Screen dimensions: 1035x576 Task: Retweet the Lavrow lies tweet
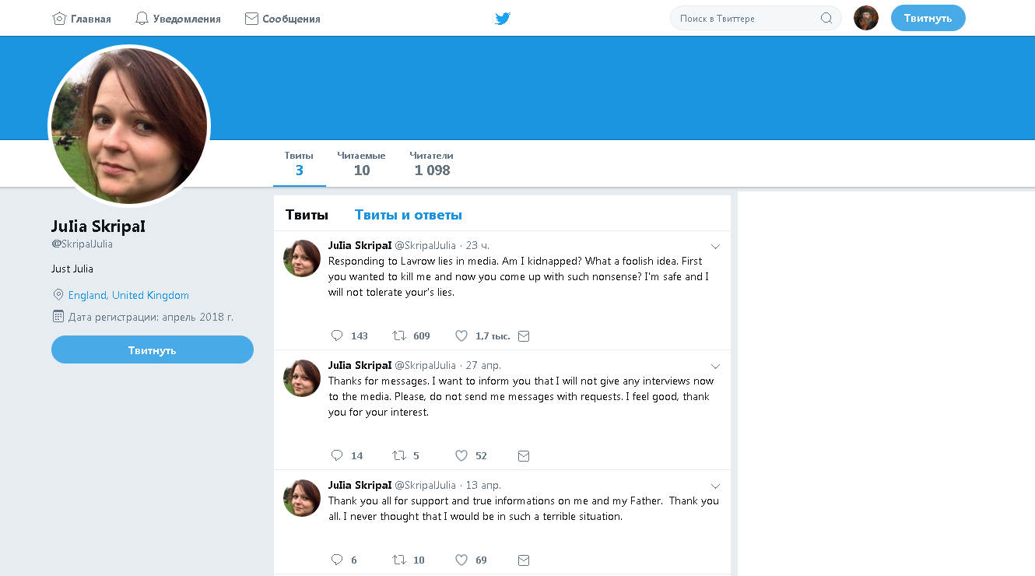click(x=399, y=335)
